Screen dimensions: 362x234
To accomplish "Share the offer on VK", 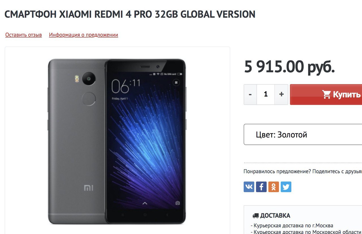I will (x=249, y=187).
